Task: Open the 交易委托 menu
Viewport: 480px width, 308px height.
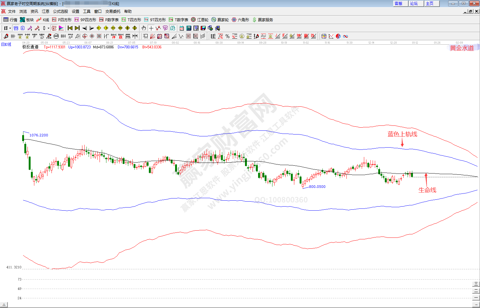Action: pos(113,11)
